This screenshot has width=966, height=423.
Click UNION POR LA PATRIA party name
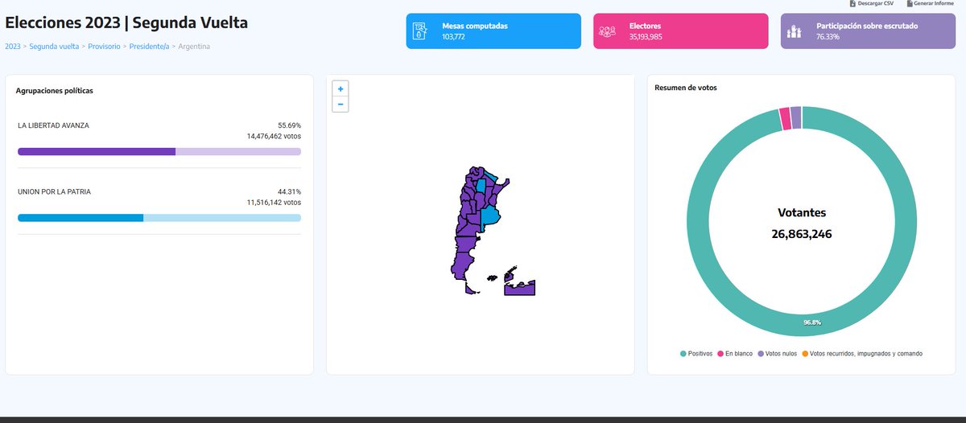54,191
